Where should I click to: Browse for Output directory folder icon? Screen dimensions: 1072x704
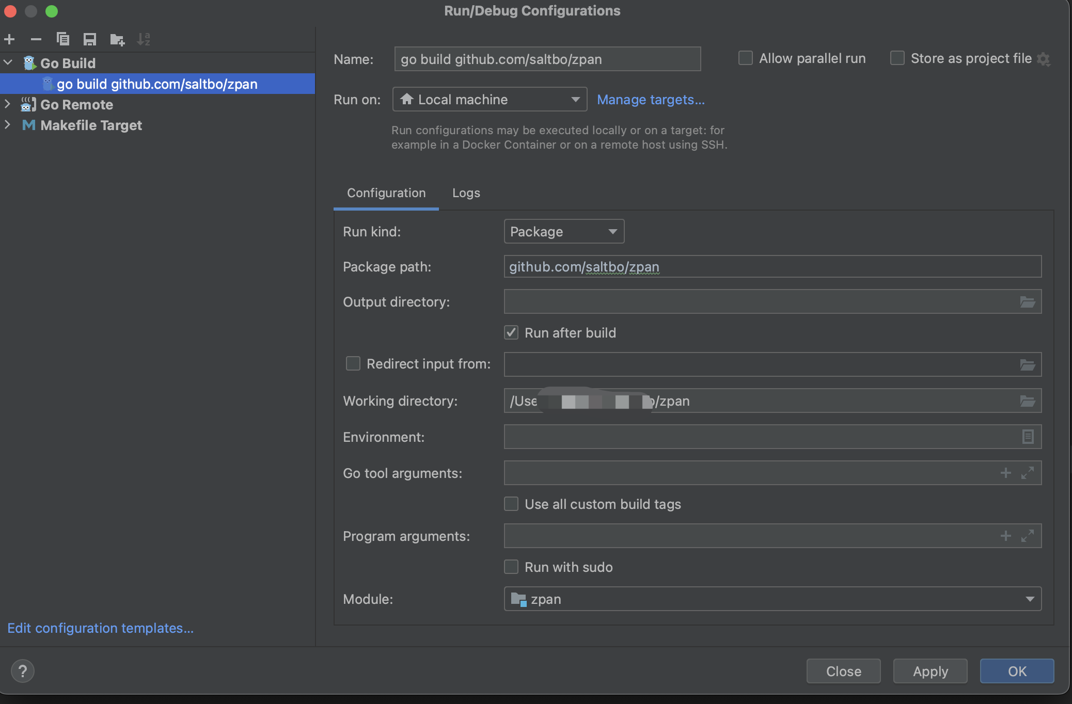[x=1027, y=302]
